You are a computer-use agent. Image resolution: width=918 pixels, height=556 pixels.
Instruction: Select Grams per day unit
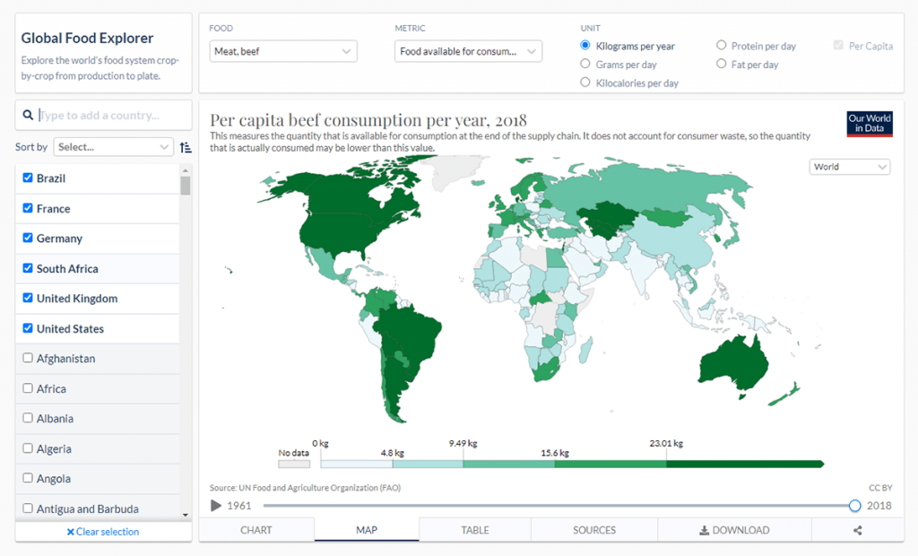pyautogui.click(x=586, y=65)
